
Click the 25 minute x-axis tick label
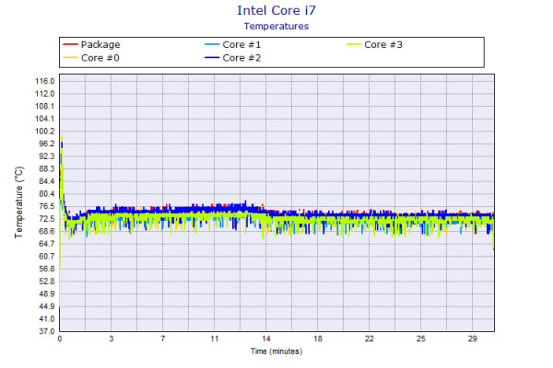pos(421,339)
